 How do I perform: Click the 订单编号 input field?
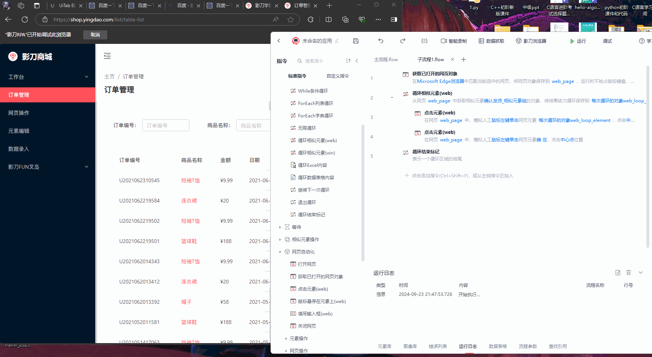point(166,125)
